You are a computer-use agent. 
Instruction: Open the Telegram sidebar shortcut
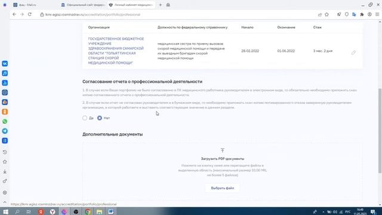click(5, 131)
